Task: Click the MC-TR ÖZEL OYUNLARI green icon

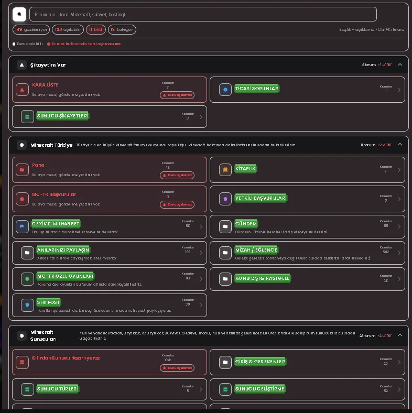Action: 27,279
